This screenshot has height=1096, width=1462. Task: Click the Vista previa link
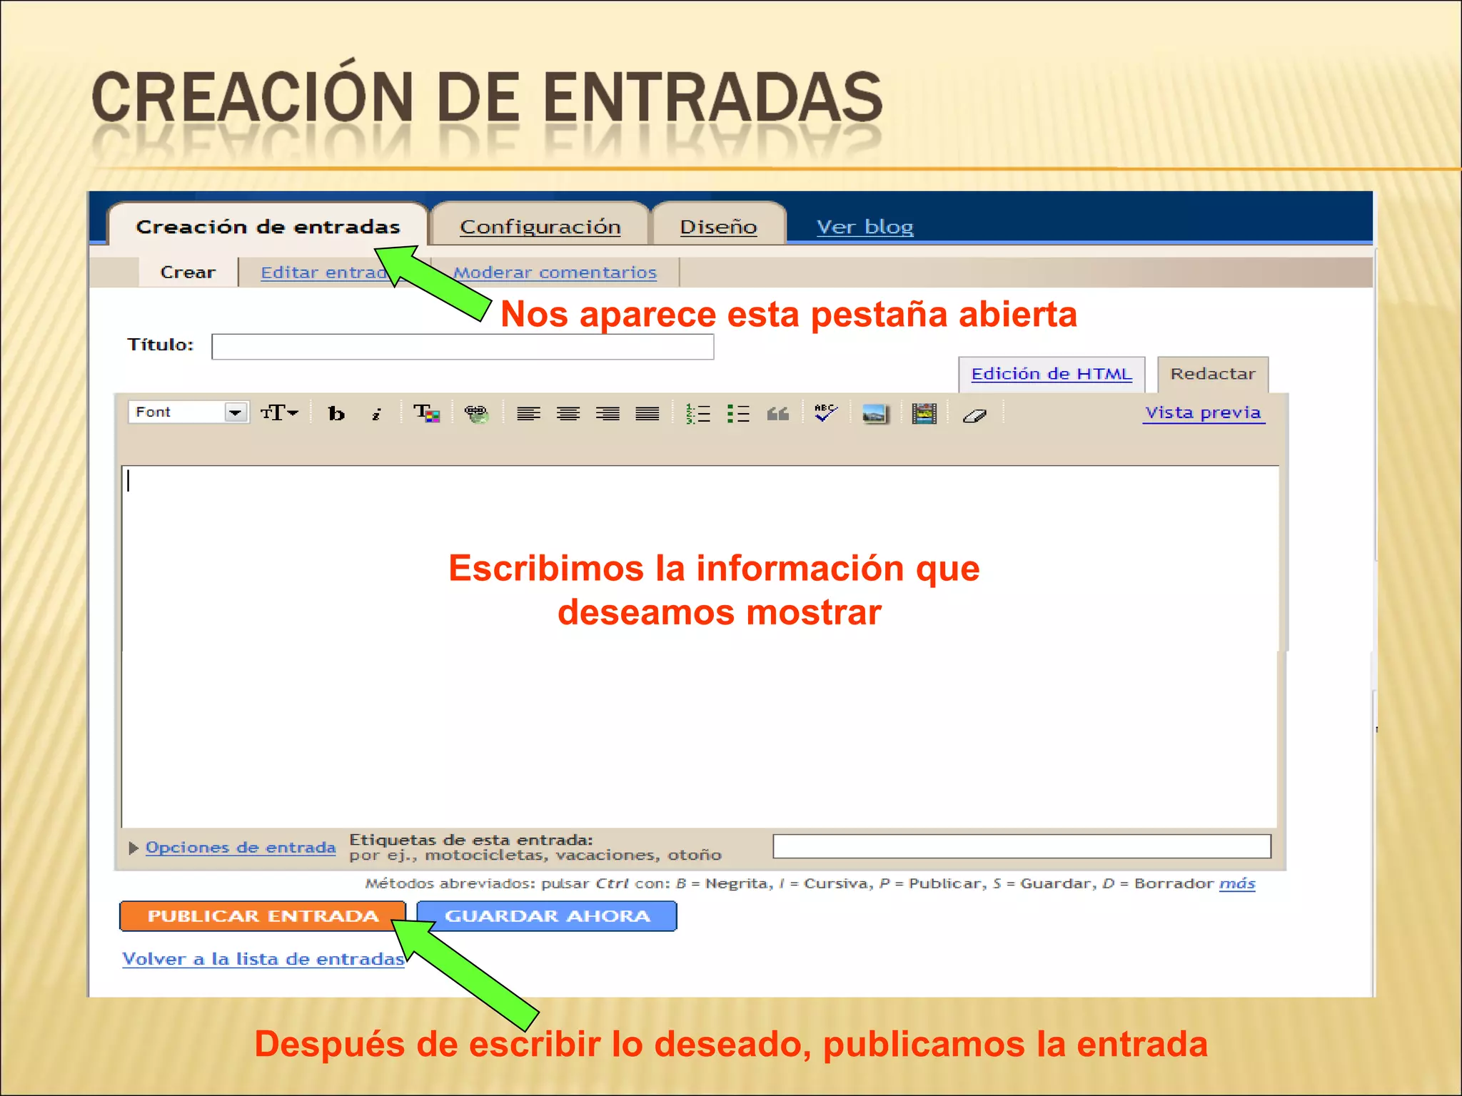coord(1204,412)
